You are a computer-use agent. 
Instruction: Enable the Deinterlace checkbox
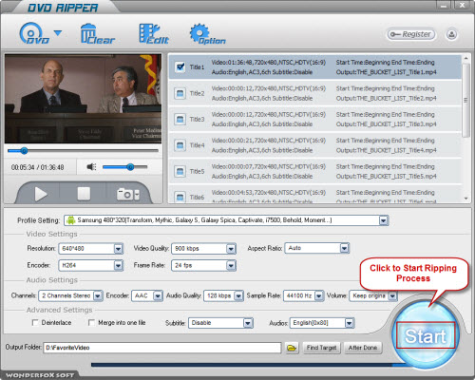[35, 323]
